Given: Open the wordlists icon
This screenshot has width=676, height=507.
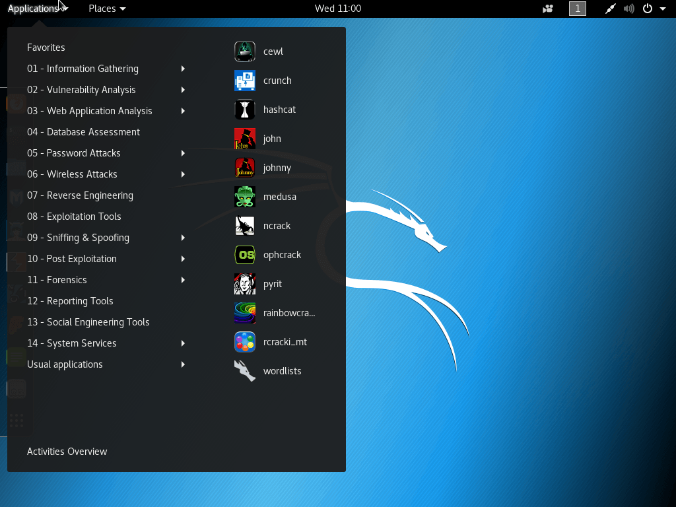Looking at the screenshot, I should pos(244,371).
